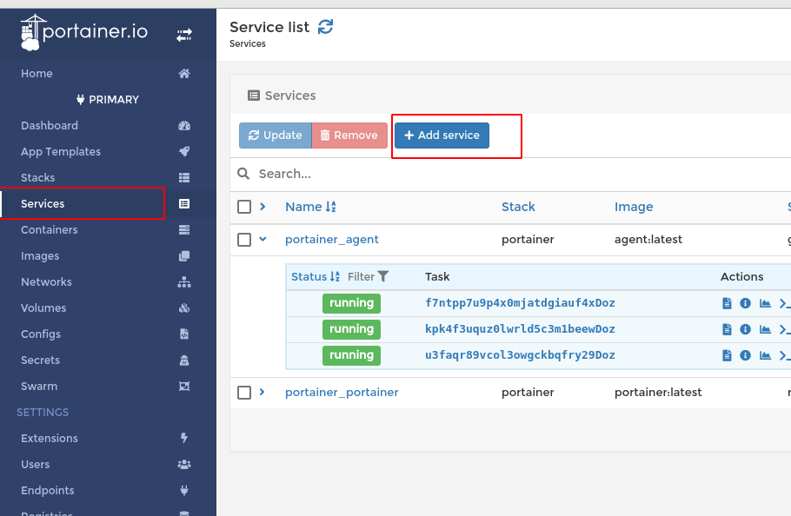
Task: Select the portainer_portainer row checkbox
Action: click(x=244, y=393)
